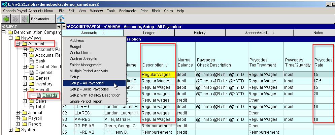Choose Setup - Basic Paycodes menu entry
The height and width of the screenshot is (135, 335).
click(x=89, y=89)
